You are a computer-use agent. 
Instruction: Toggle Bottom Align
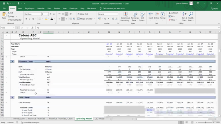pyautogui.click(x=66, y=14)
